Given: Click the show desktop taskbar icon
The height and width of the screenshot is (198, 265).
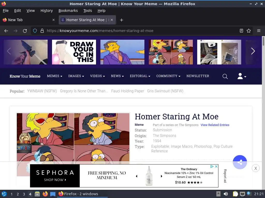Looking at the screenshot, I should 53,194.
